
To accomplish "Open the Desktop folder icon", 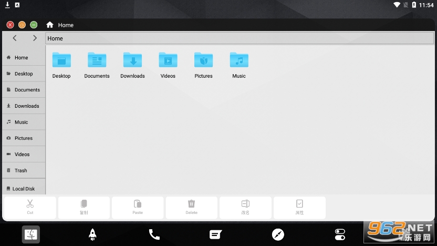I will (61, 60).
